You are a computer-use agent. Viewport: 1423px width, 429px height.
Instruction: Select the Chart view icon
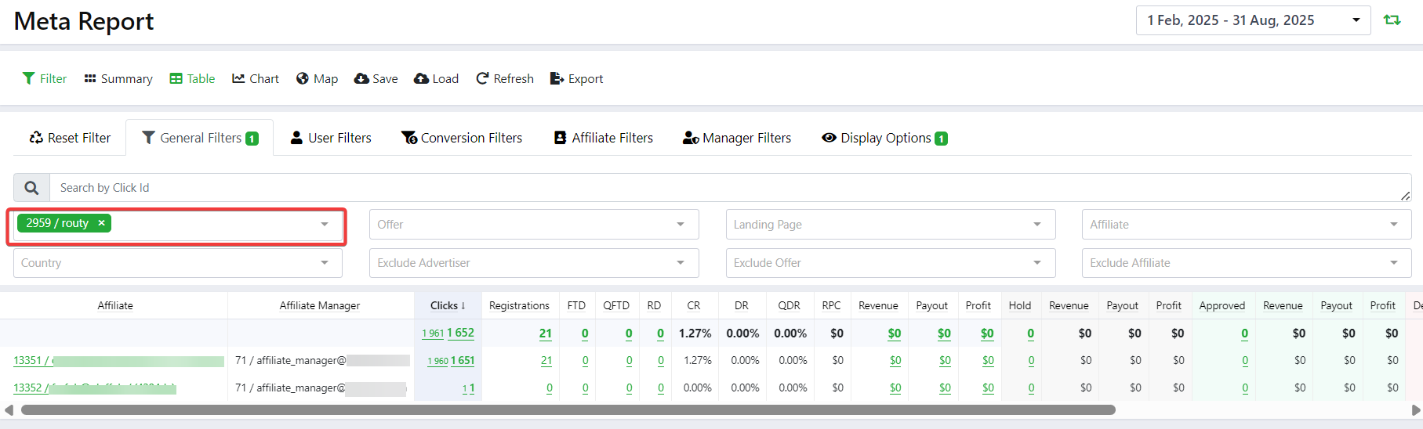coord(256,79)
